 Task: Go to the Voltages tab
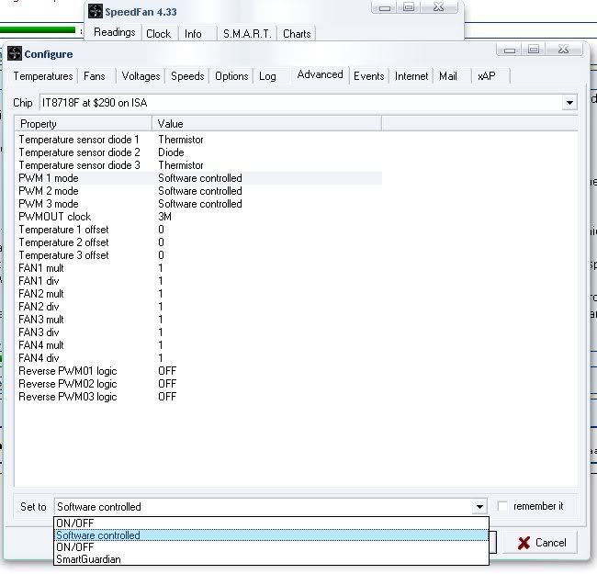pos(141,76)
